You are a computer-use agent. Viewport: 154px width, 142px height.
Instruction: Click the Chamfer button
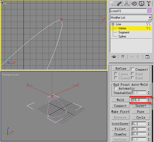pos(120,134)
